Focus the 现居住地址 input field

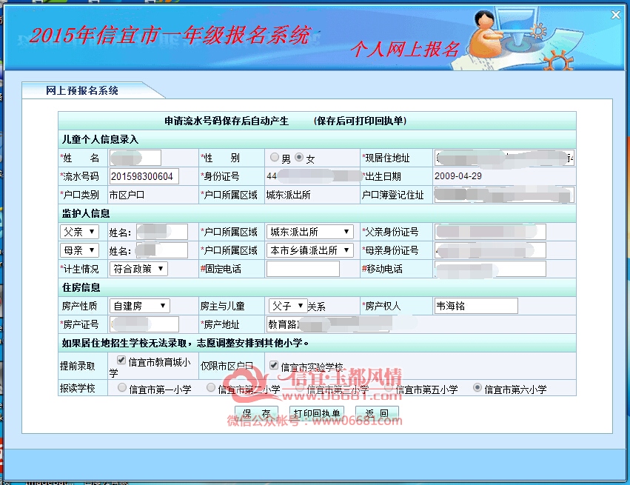tap(504, 158)
